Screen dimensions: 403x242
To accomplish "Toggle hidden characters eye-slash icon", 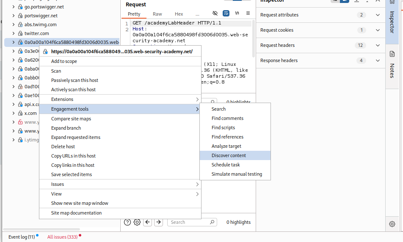I will tap(215, 14).
